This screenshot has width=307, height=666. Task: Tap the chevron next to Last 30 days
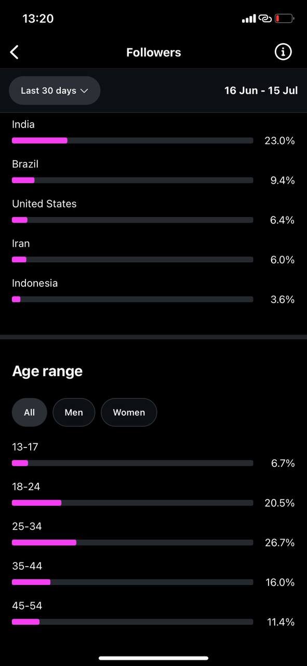pyautogui.click(x=84, y=91)
